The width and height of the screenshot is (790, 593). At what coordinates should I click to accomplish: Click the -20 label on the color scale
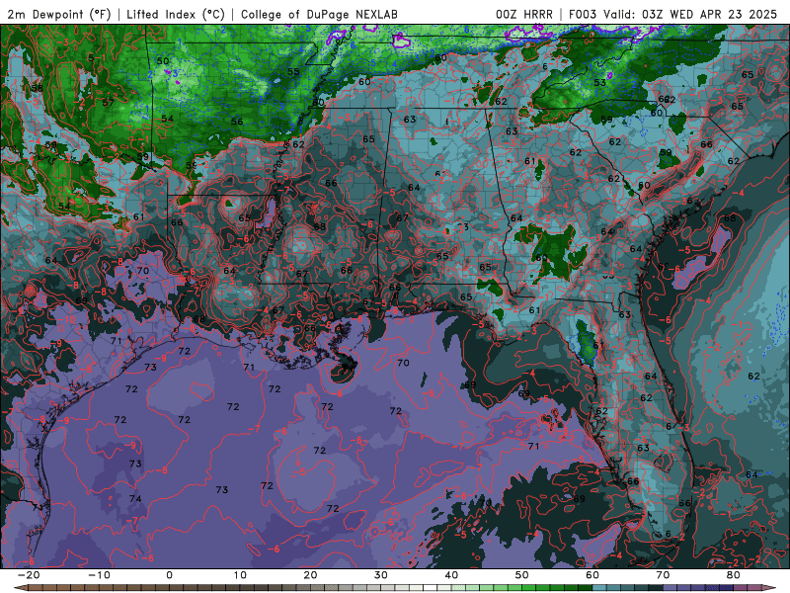coord(29,575)
